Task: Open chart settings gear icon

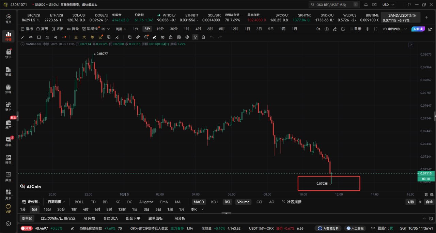Action: pos(368,29)
